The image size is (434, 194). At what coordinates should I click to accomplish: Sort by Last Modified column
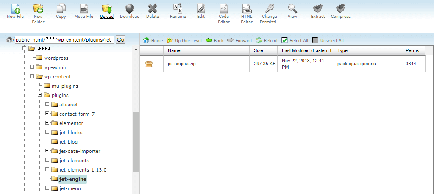(305, 51)
